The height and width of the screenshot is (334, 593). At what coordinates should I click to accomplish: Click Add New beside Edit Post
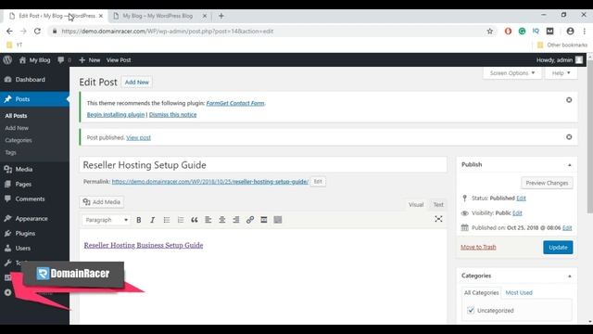click(x=137, y=83)
